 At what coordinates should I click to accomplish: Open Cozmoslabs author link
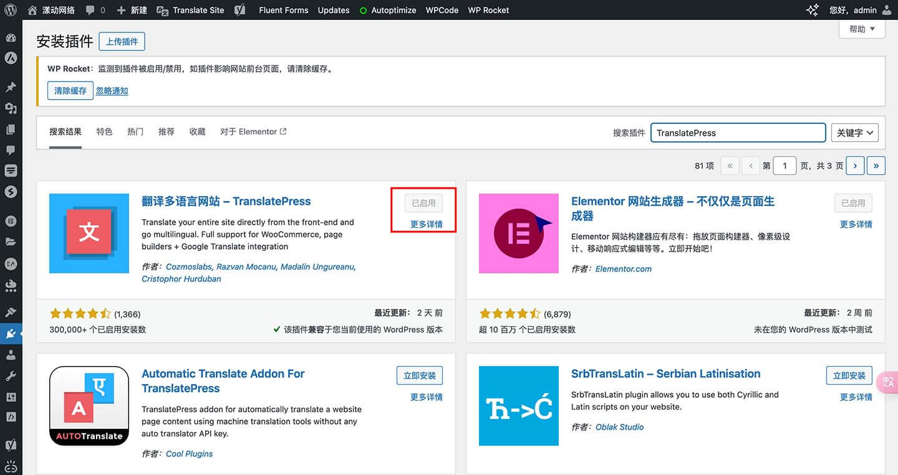pyautogui.click(x=188, y=266)
